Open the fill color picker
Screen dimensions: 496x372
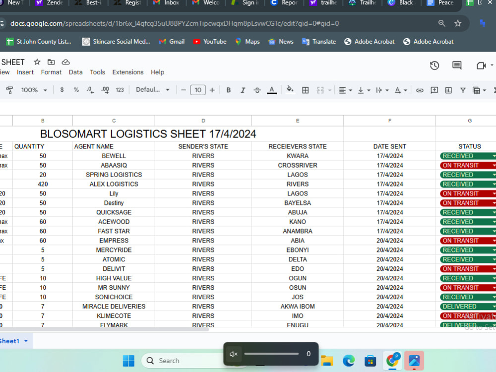tap(290, 90)
